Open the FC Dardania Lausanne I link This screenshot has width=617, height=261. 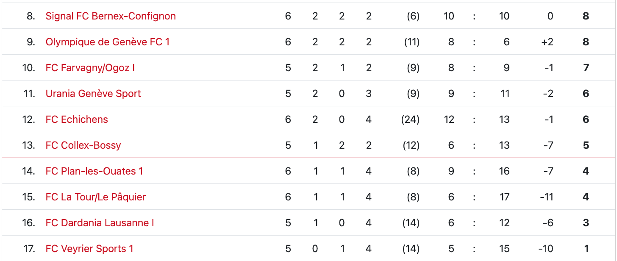(x=100, y=223)
